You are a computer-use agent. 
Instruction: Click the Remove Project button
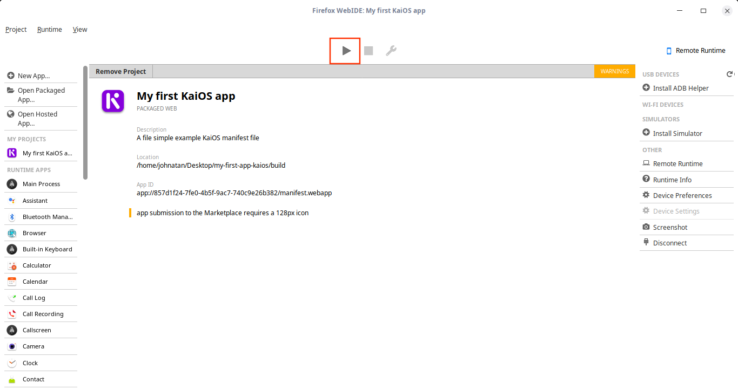(121, 71)
